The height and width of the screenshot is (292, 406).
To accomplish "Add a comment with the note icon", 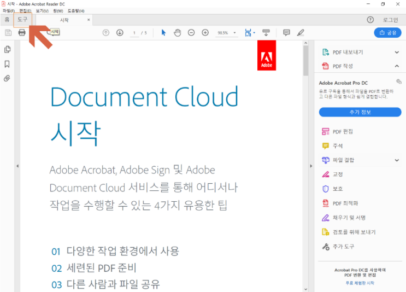I will (286, 33).
